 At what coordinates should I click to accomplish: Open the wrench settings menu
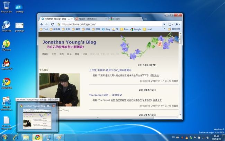pos(177,24)
